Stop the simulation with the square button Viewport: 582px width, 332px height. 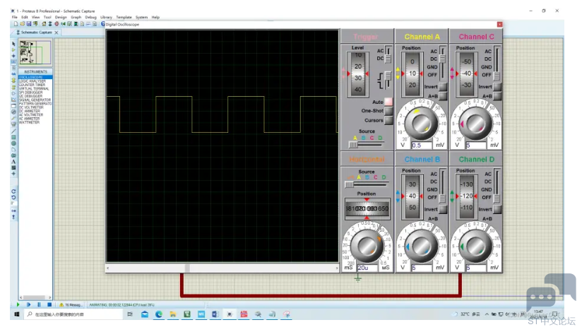coord(49,304)
